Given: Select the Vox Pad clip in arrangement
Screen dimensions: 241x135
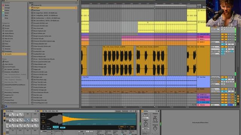Looking at the screenshot, I should [x=139, y=82].
